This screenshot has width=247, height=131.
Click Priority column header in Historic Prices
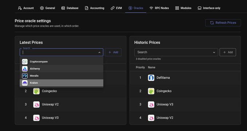140,67
